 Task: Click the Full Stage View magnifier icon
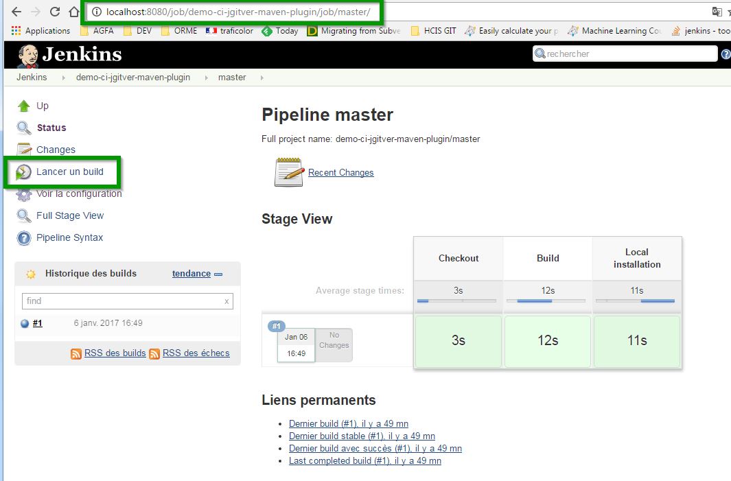[24, 215]
